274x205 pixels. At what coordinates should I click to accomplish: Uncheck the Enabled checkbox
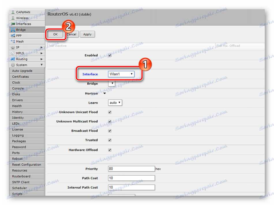coord(110,55)
